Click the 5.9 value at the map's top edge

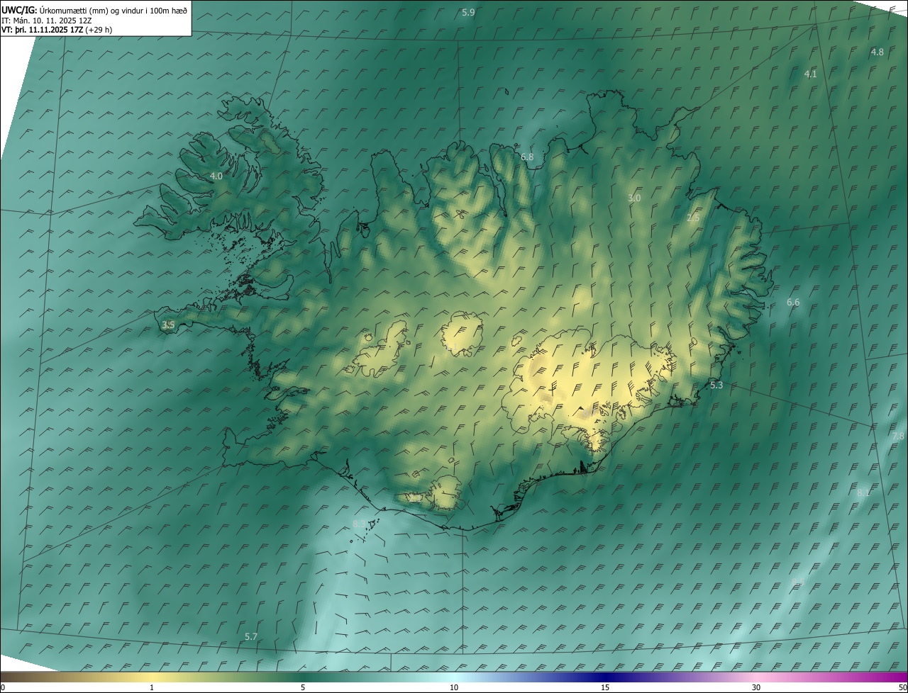point(468,13)
